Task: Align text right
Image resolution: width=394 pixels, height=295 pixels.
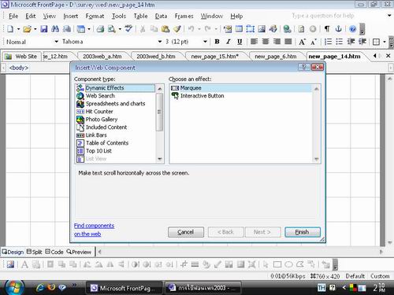Action: click(277, 42)
